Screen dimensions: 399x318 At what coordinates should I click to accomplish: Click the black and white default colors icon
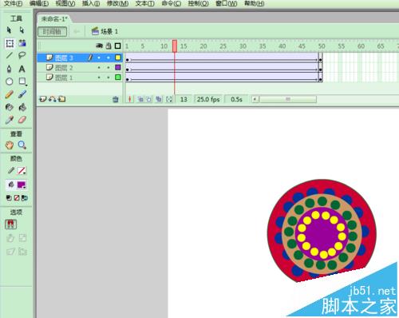[9, 198]
